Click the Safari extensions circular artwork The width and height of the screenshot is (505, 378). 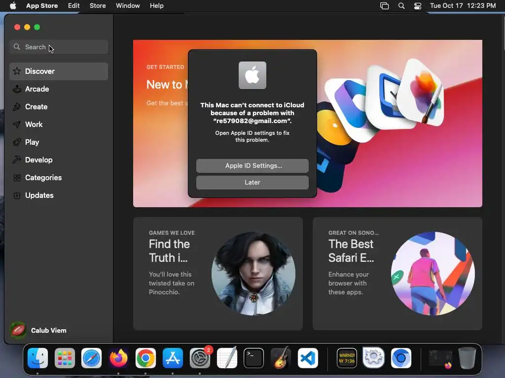[x=433, y=274]
